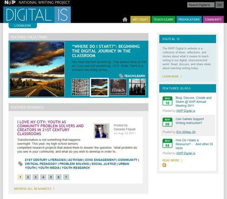This screenshot has width=227, height=199.
Task: Open the Nov 16 calendar date icon
Action: tap(168, 101)
